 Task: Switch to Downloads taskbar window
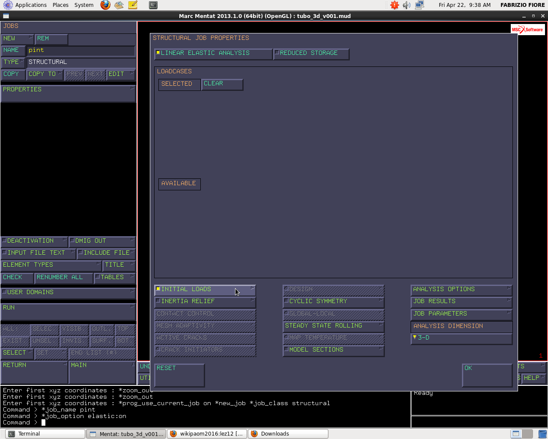point(288,434)
